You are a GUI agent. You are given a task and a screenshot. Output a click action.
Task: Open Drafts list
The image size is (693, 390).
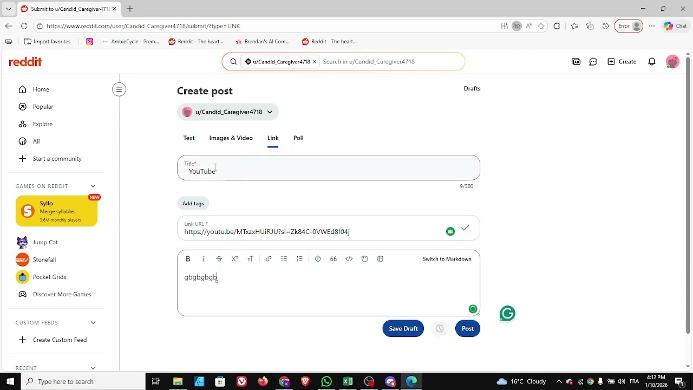[472, 88]
